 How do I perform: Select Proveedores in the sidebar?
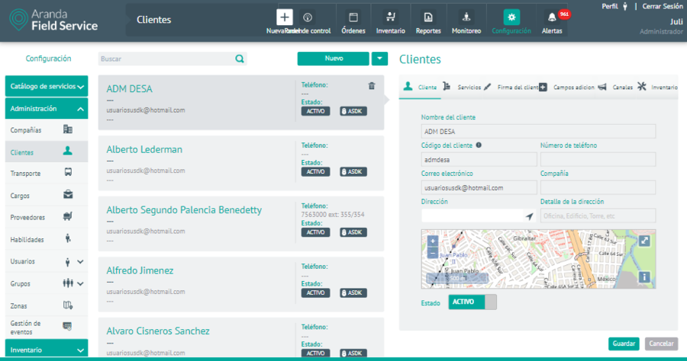coord(27,217)
